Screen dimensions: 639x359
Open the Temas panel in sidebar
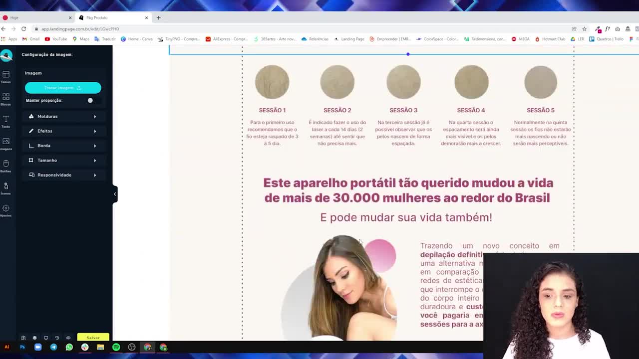(x=6, y=77)
